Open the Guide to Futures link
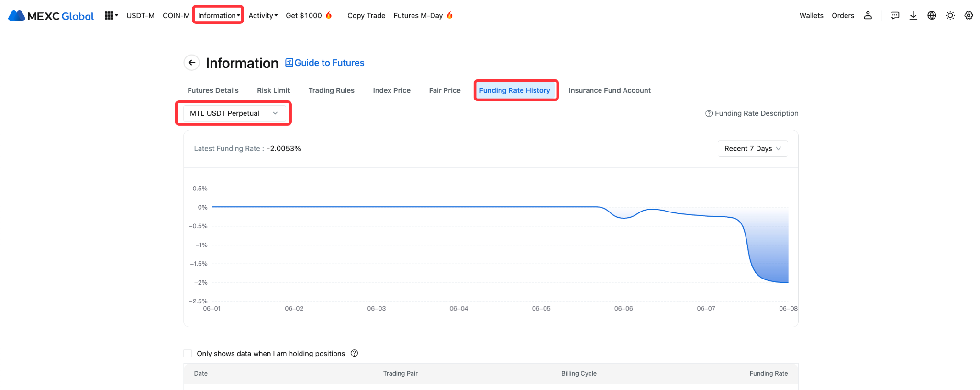980x390 pixels. pyautogui.click(x=325, y=63)
